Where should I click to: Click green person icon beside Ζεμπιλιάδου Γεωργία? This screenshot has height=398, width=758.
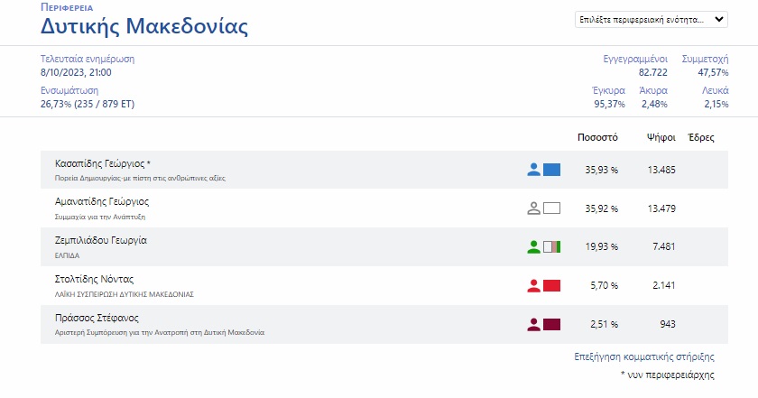click(x=533, y=246)
